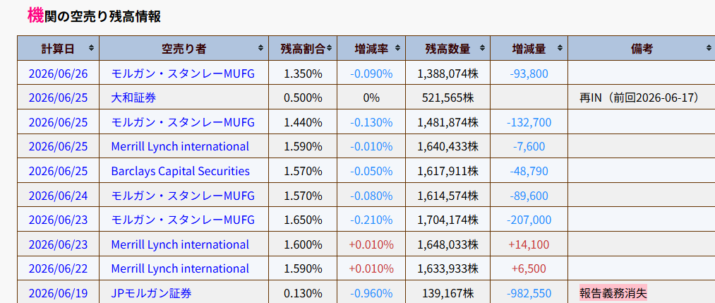
Task: Open Barclays Capital Securities link
Action: point(181,171)
